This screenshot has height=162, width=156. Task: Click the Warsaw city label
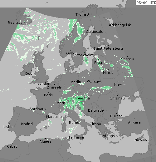click(94, 82)
